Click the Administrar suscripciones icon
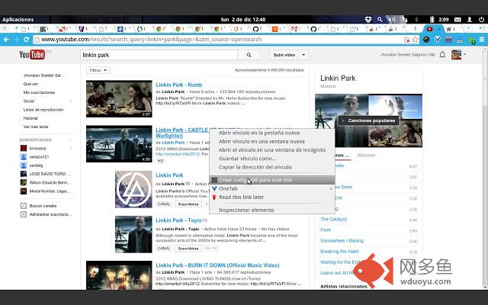The height and width of the screenshot is (305, 488). pos(24,214)
